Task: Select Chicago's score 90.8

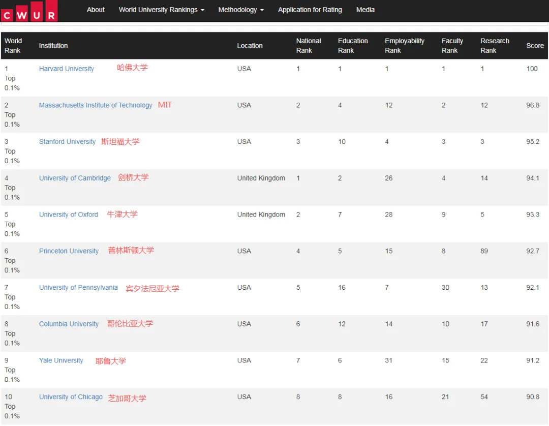Action: 533,397
